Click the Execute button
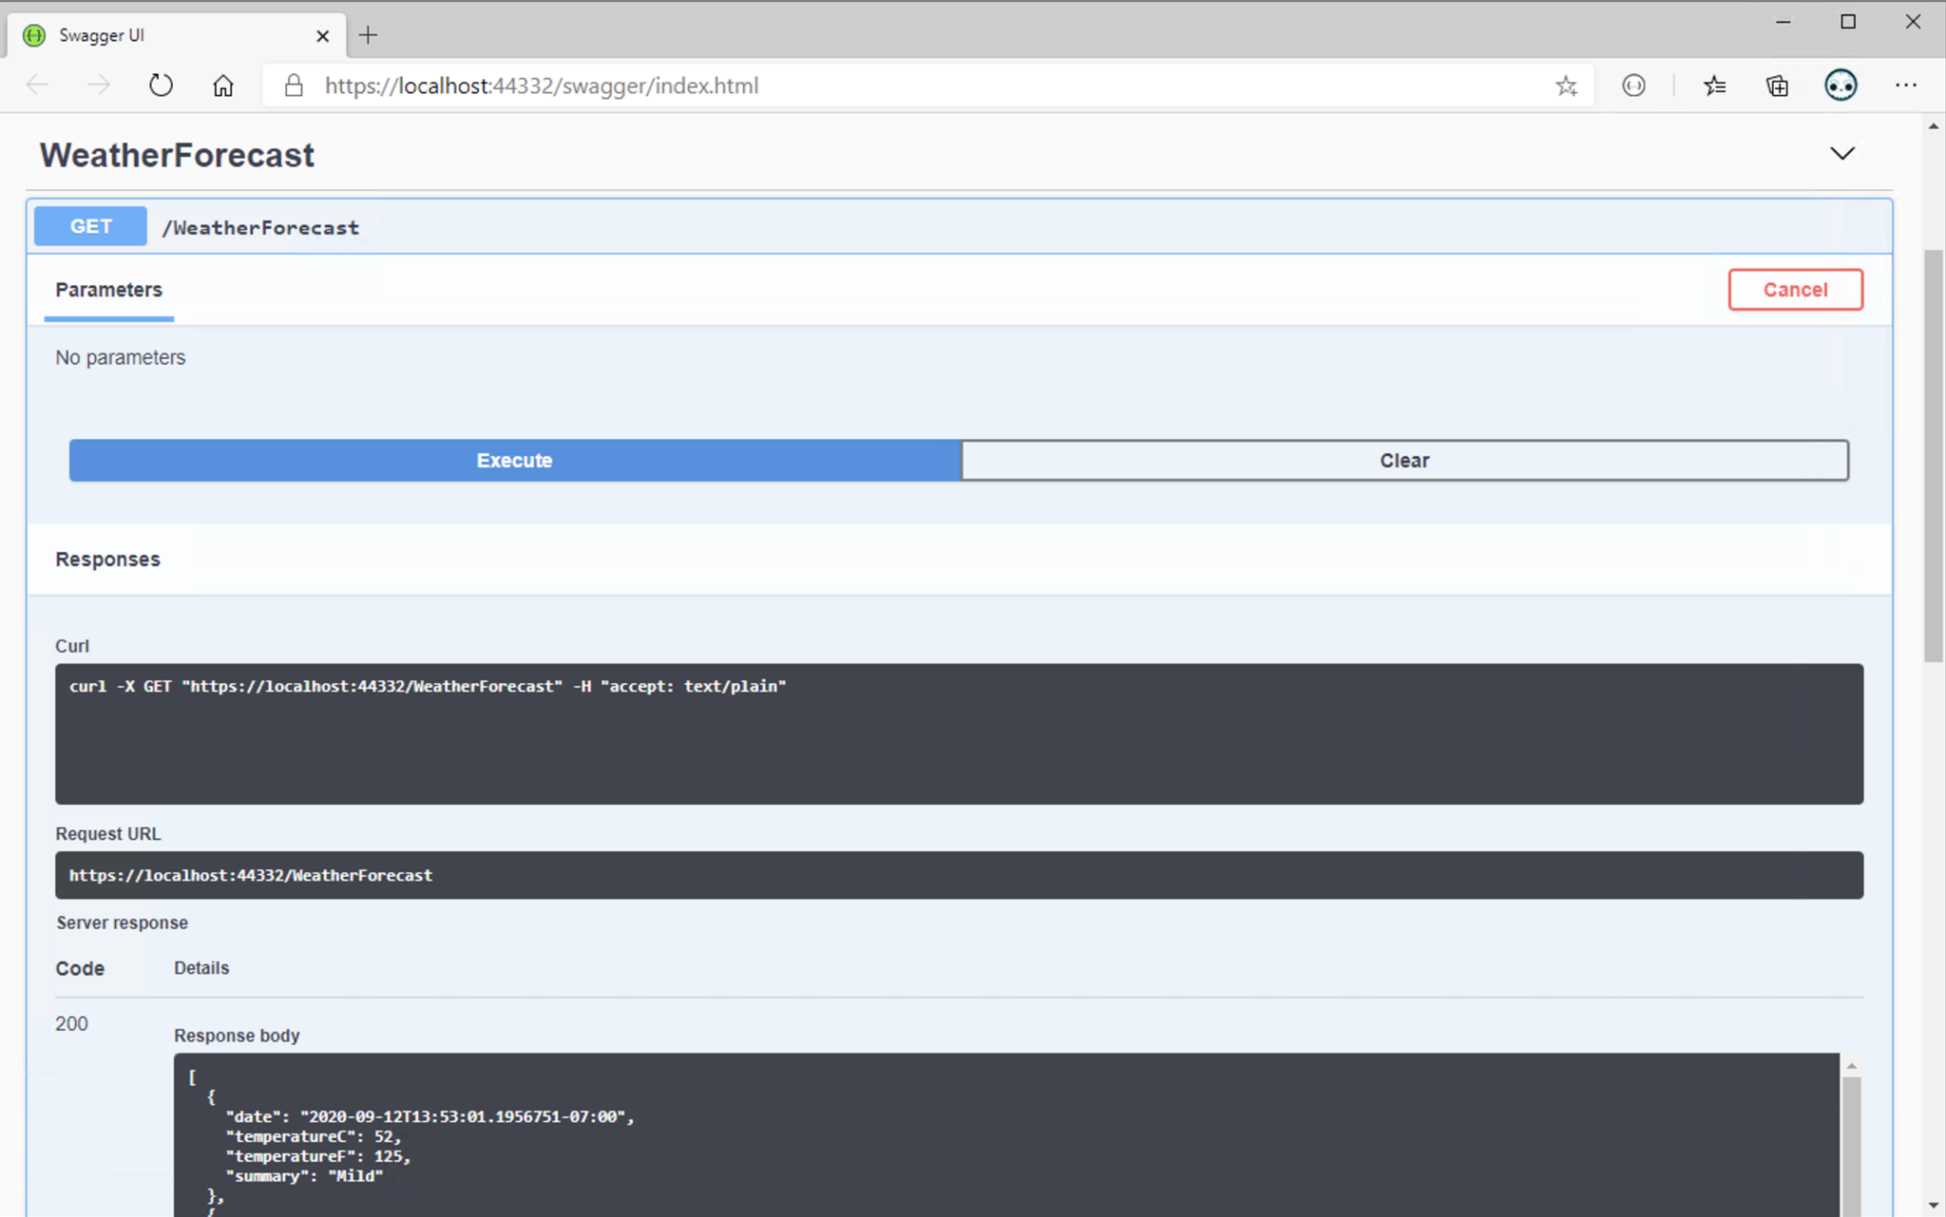The image size is (1946, 1217). (514, 460)
